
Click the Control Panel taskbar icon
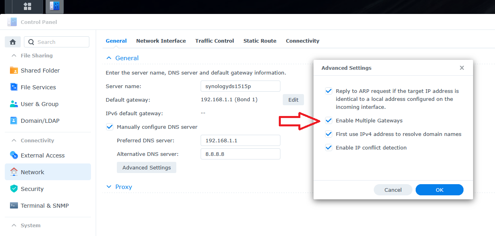54,6
